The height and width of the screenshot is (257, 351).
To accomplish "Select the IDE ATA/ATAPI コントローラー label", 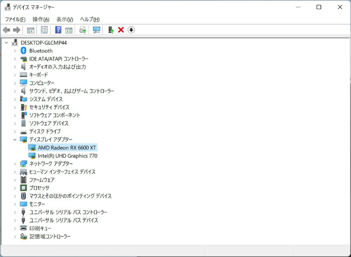I will [x=59, y=59].
